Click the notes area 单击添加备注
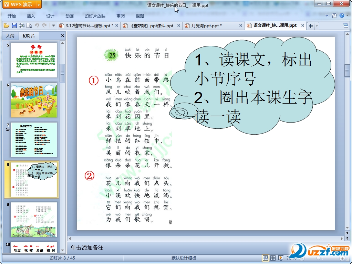Image resolution: width=352 pixels, height=264 pixels. point(87,247)
